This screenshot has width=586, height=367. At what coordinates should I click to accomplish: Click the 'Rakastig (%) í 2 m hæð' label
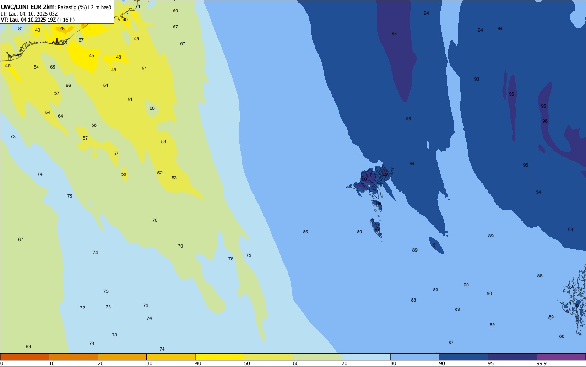click(84, 7)
